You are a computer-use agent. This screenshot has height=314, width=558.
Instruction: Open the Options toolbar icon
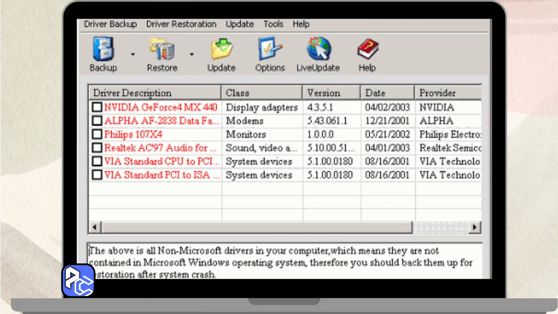270,49
